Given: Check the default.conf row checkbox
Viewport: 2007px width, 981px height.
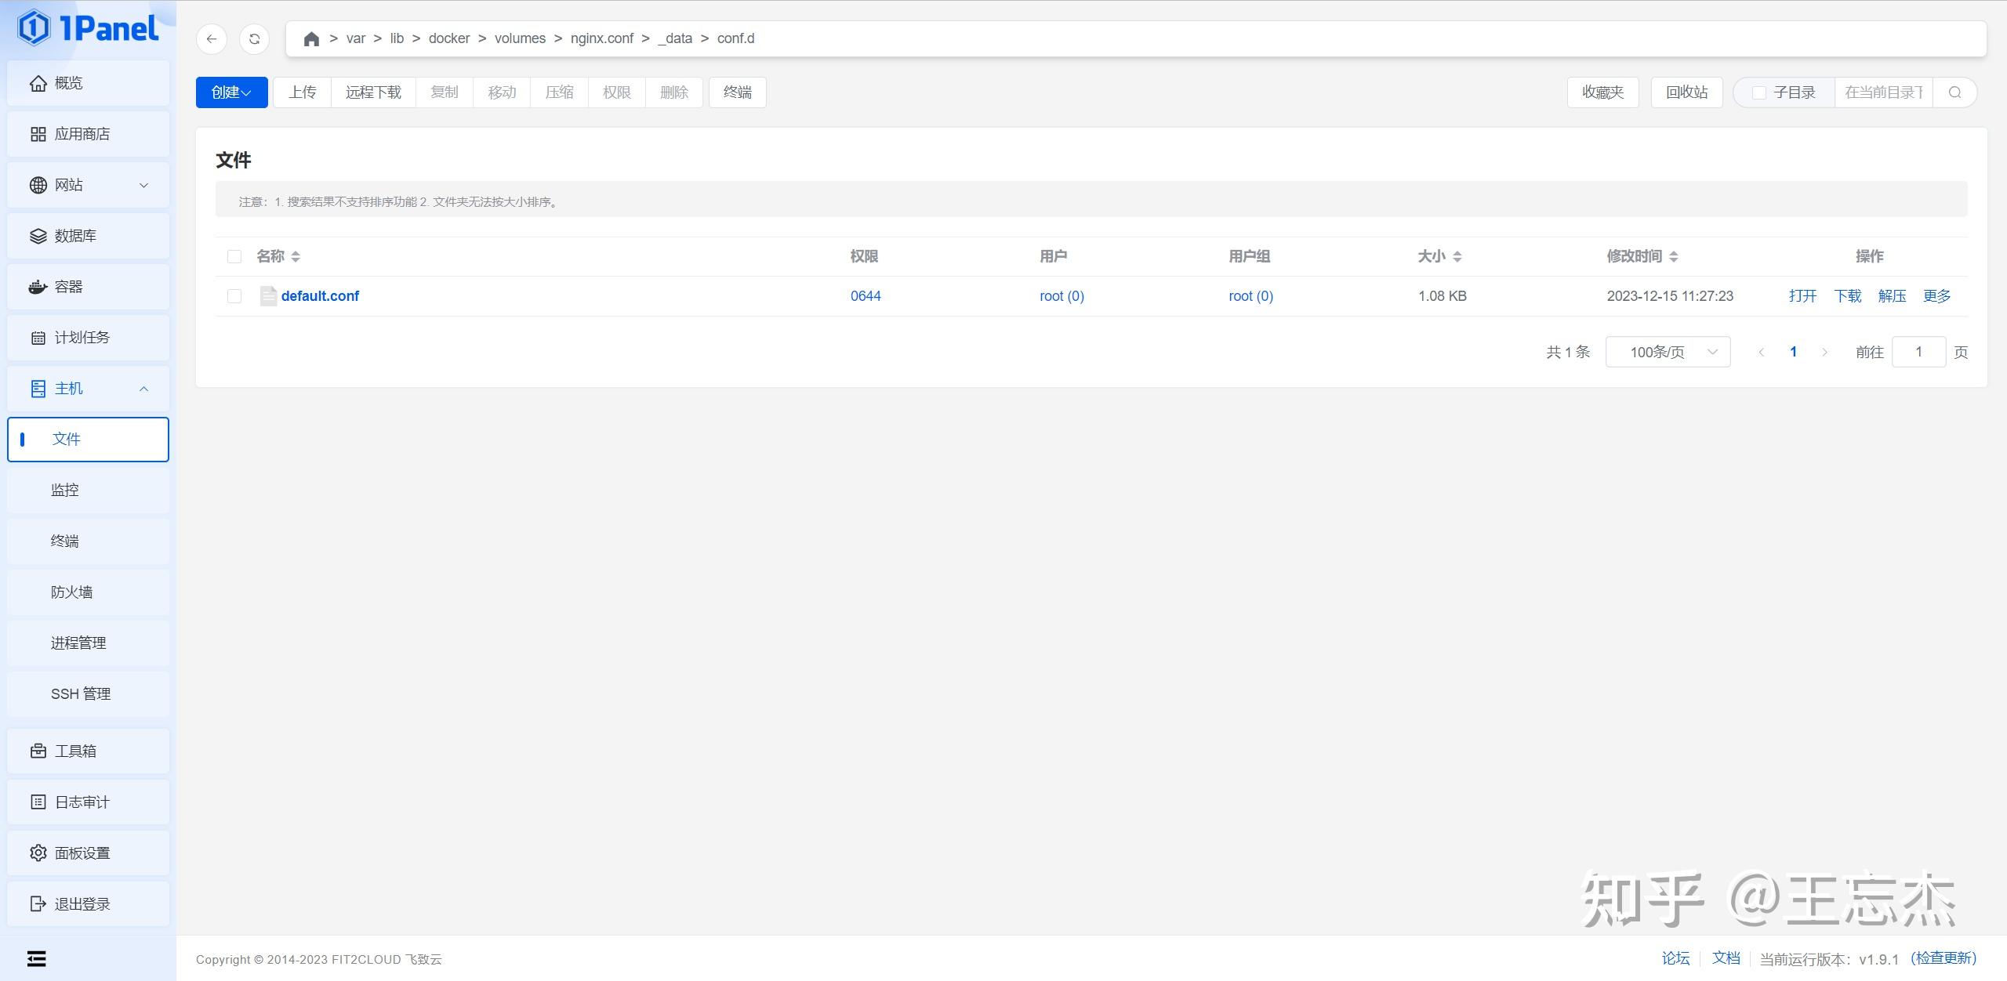Looking at the screenshot, I should 234,296.
